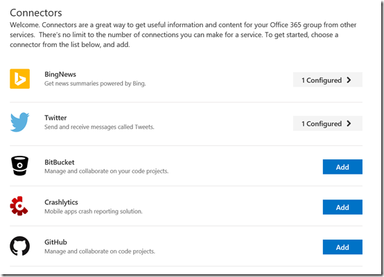Add the GitHub connector

click(x=342, y=247)
